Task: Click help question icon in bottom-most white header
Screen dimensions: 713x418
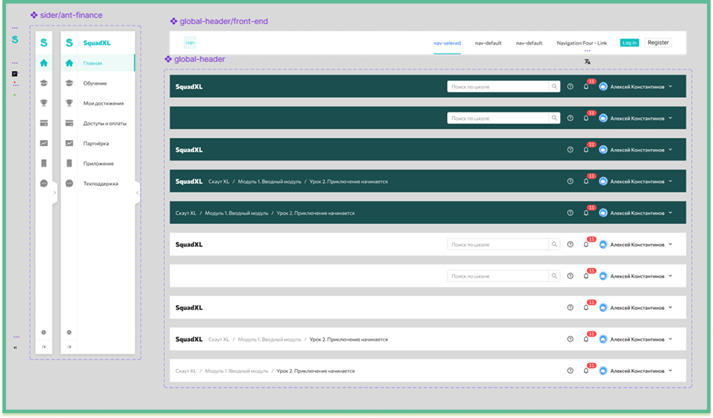Action: (570, 371)
